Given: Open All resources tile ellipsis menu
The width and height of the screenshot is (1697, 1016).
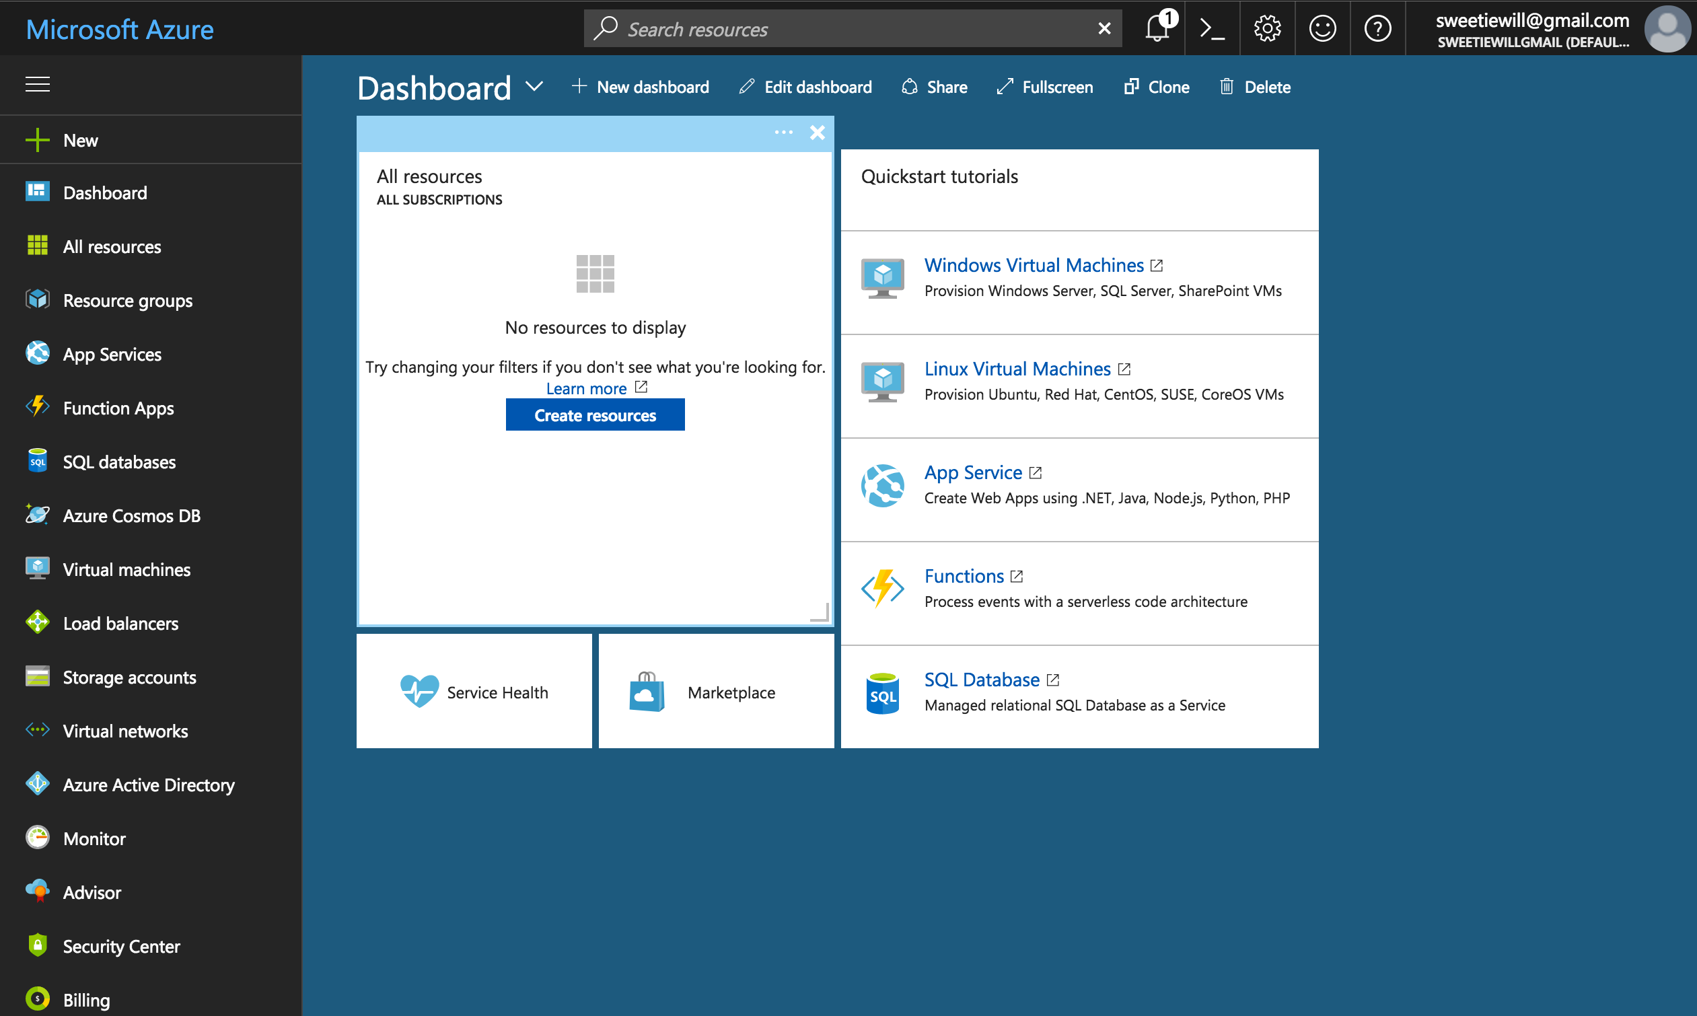Looking at the screenshot, I should coord(784,132).
